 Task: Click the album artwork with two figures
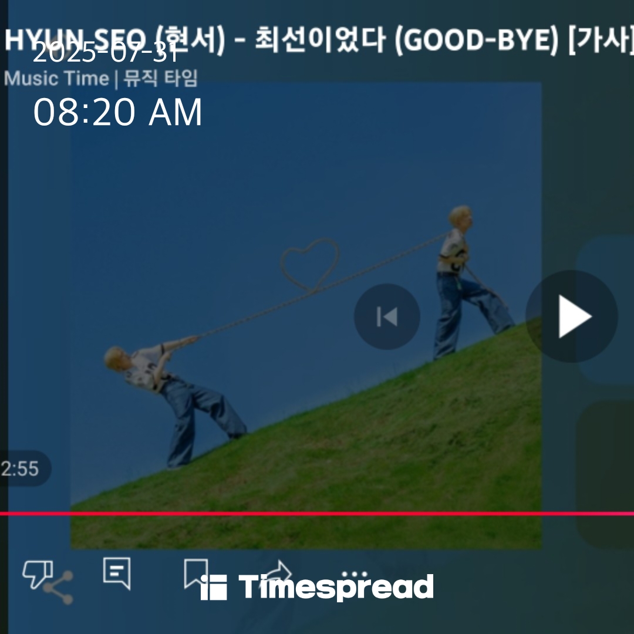tap(306, 316)
